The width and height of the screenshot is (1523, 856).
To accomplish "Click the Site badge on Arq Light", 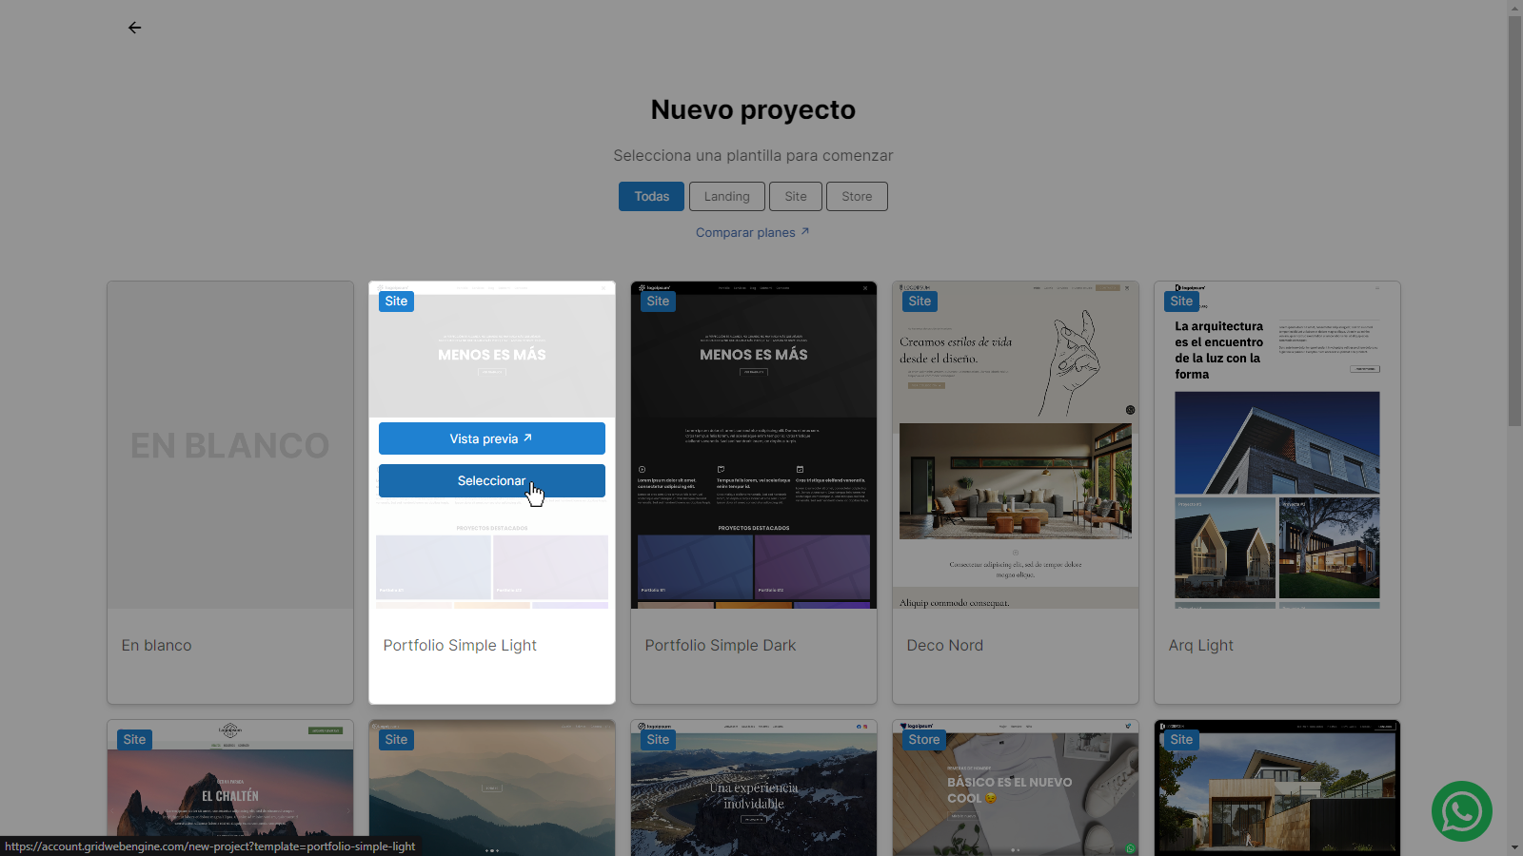I will tap(1181, 302).
